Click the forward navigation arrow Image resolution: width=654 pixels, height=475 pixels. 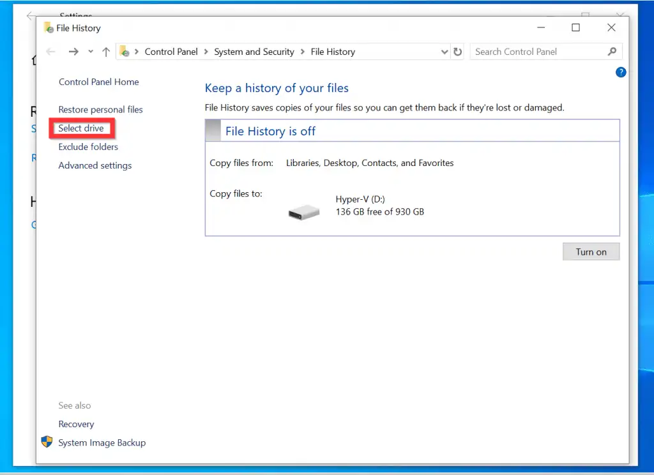click(73, 52)
